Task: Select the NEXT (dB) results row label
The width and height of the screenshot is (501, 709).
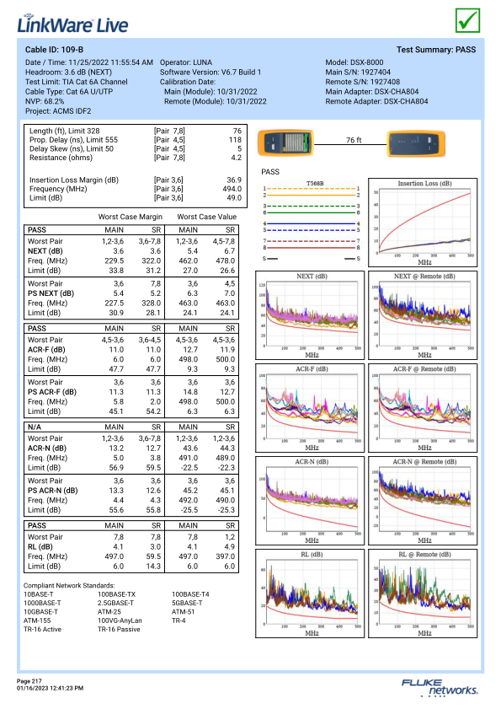Action: pyautogui.click(x=45, y=251)
